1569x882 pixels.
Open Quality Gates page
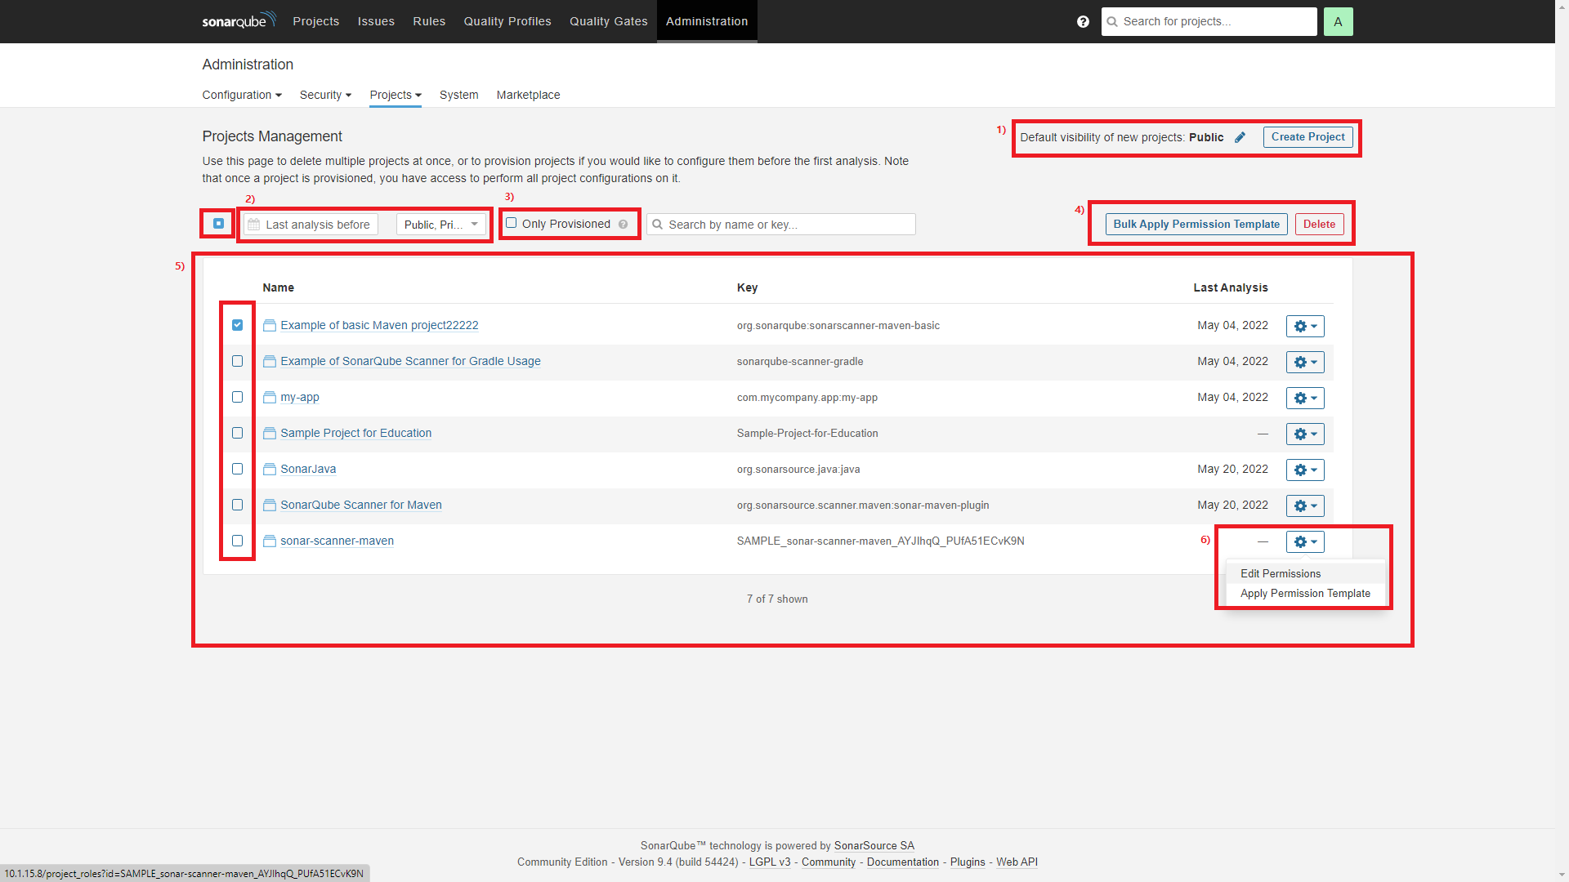(608, 21)
